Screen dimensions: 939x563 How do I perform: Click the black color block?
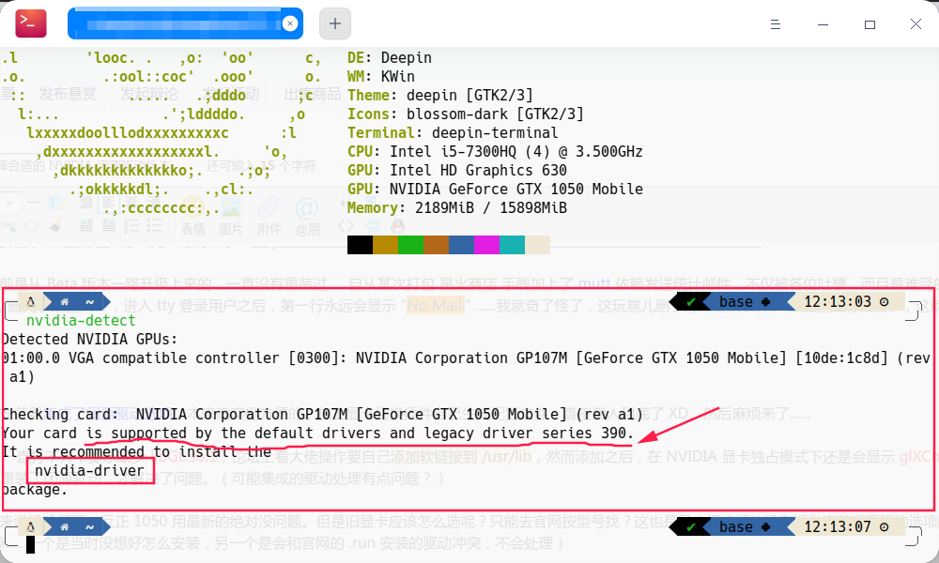click(360, 245)
